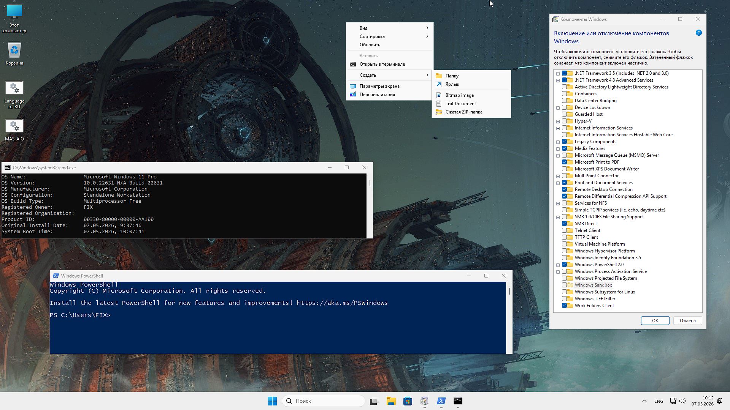Image resolution: width=730 pixels, height=410 pixels.
Task: Open Task View from the taskbar
Action: pos(374,401)
